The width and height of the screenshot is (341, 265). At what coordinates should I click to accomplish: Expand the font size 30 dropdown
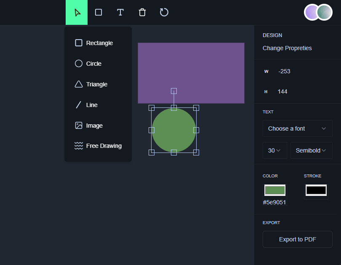(274, 150)
